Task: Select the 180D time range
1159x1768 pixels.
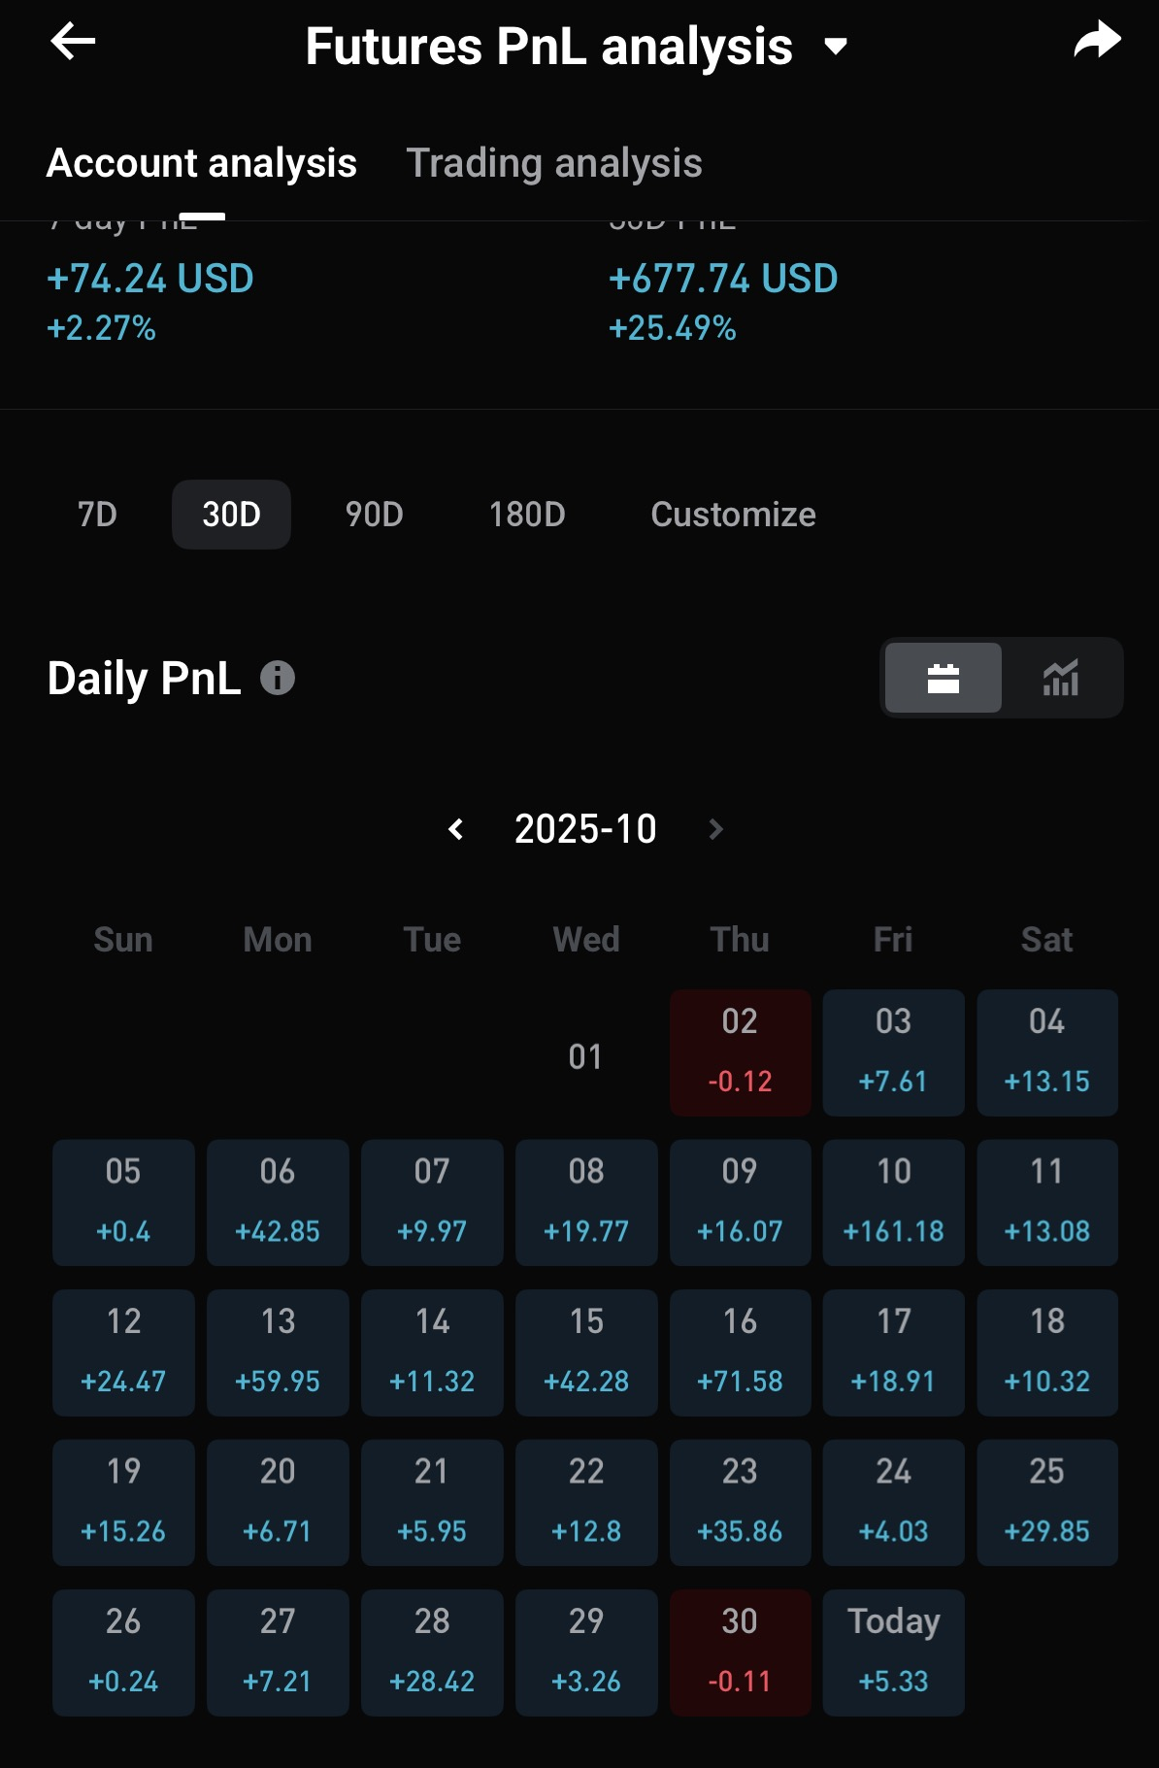Action: [x=527, y=515]
